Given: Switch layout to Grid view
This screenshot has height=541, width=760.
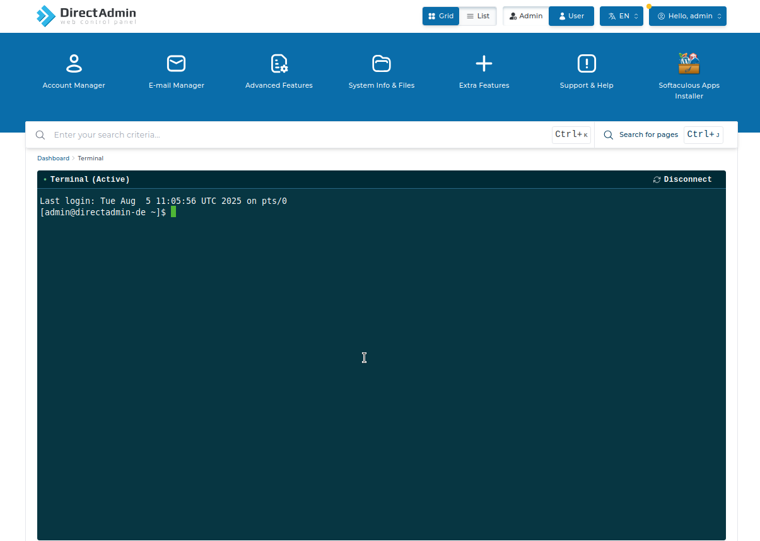Looking at the screenshot, I should tap(441, 16).
